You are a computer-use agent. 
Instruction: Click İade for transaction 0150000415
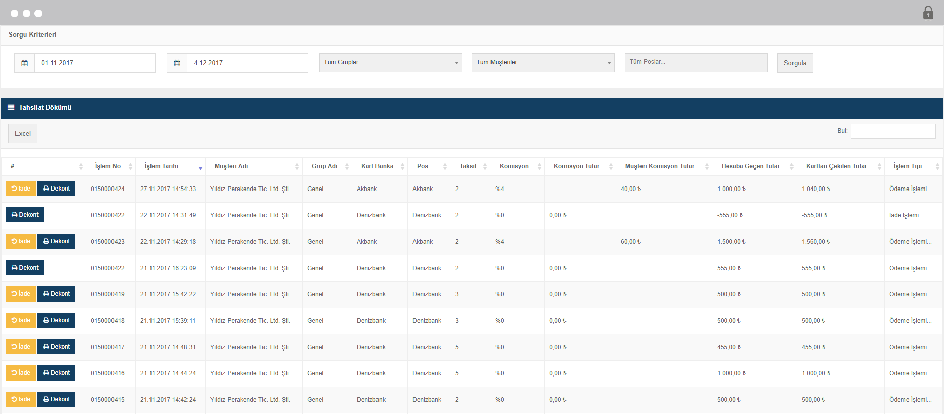[21, 399]
